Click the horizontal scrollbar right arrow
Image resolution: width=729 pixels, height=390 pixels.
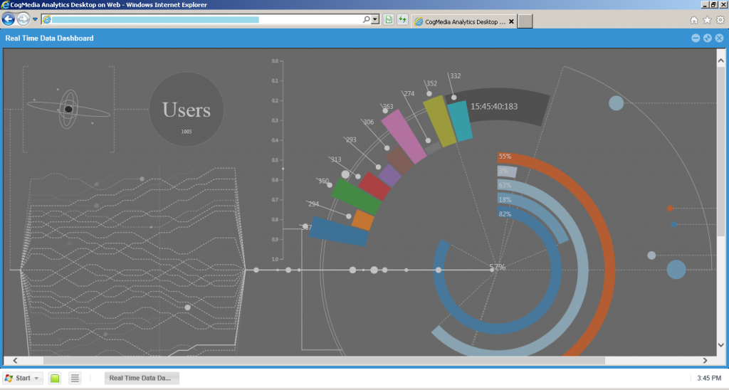tap(705, 361)
